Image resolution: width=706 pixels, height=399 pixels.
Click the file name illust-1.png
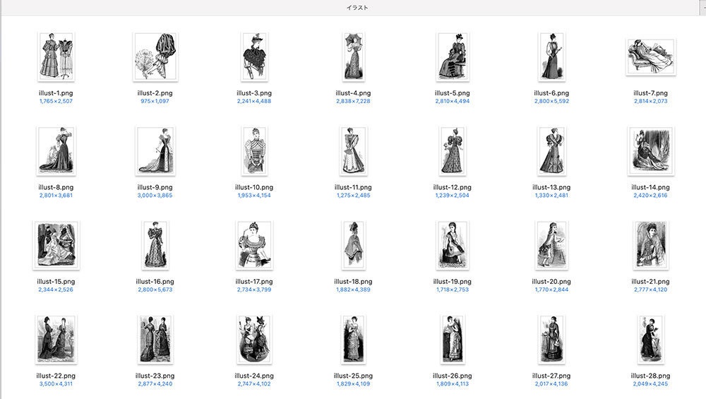point(56,93)
